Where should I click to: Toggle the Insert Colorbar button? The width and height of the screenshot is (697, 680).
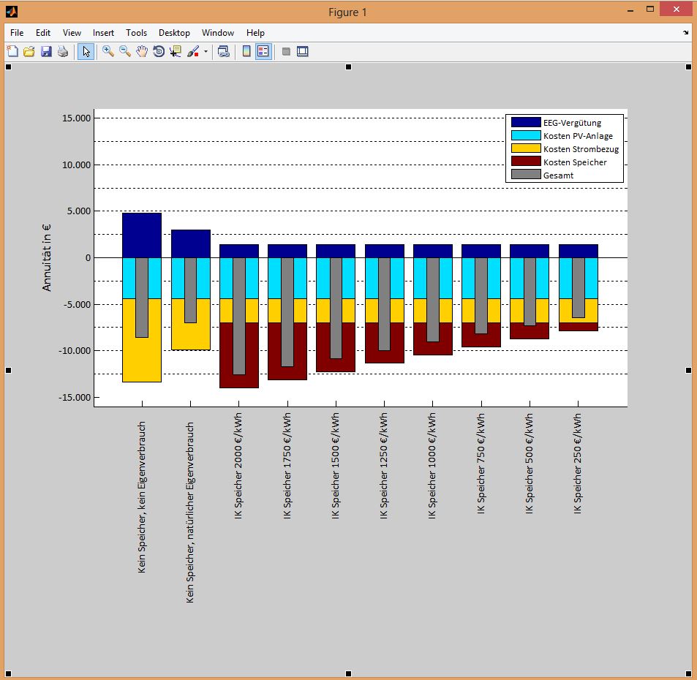point(246,51)
